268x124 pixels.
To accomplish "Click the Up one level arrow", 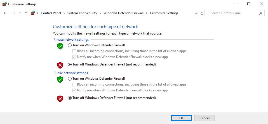I will click(x=26, y=13).
